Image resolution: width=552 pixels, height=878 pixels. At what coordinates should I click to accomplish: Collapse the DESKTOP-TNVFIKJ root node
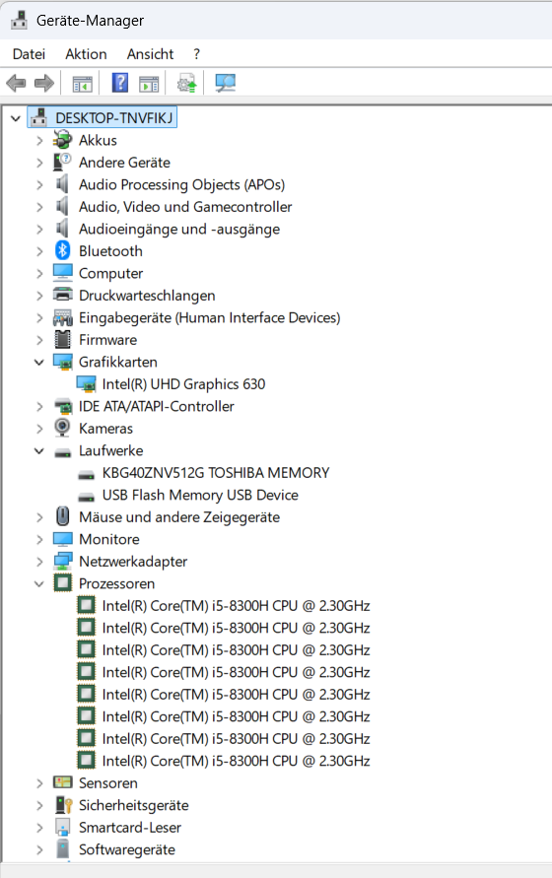click(x=16, y=118)
